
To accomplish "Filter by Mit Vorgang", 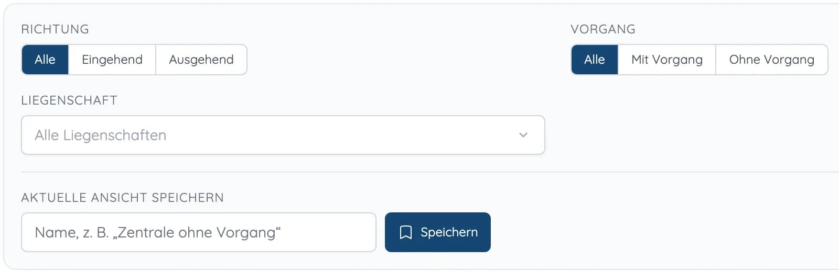I will (x=667, y=60).
